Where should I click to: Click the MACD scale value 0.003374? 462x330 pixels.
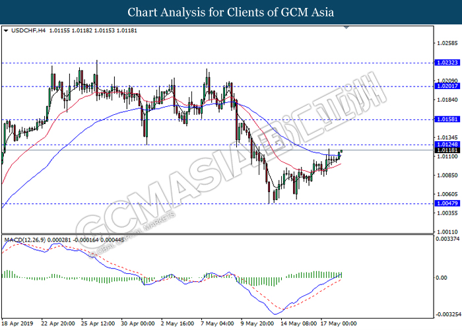447,239
